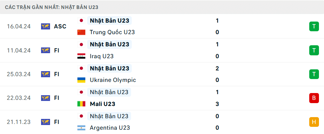This screenshot has height=134, width=324.
Task: Click the red B result badge
Action: pyautogui.click(x=314, y=98)
